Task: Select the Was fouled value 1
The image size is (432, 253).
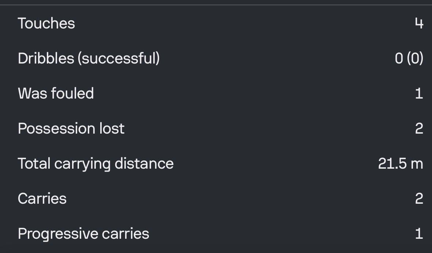Action: [x=419, y=93]
